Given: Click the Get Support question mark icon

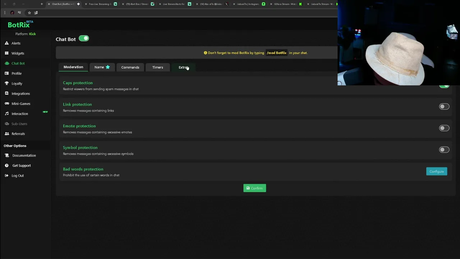Looking at the screenshot, I should coord(6,165).
